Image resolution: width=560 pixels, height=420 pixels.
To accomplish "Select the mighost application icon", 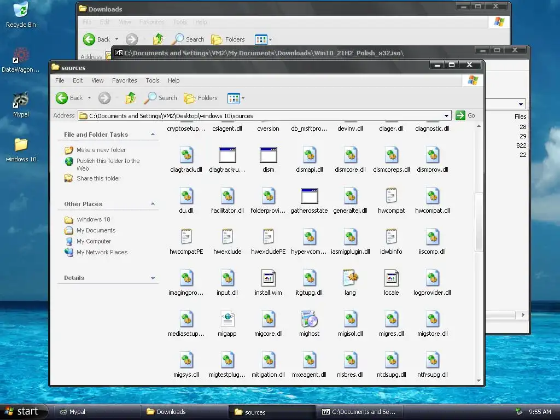I will (x=310, y=319).
